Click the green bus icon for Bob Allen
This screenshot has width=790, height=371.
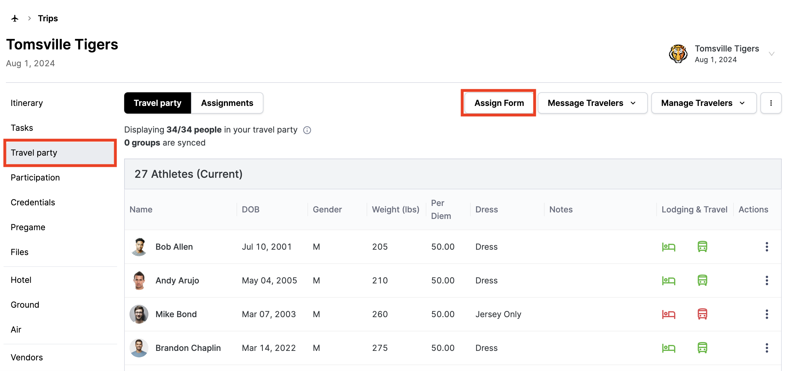(x=702, y=246)
